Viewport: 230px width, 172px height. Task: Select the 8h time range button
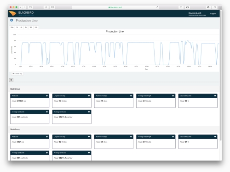(26, 27)
